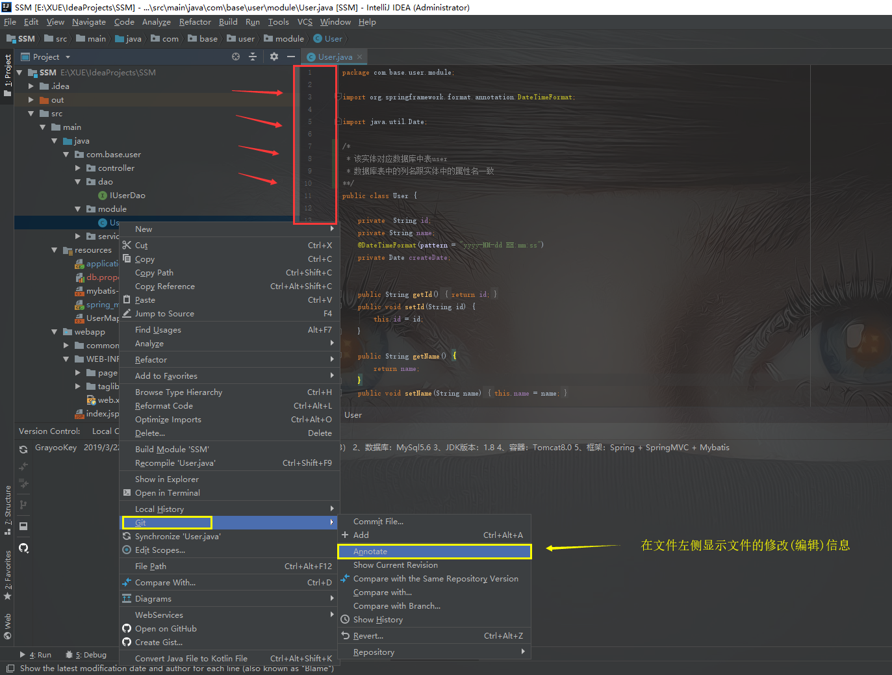The width and height of the screenshot is (892, 675).
Task: Select IUserDao file in project tree
Action: click(127, 195)
